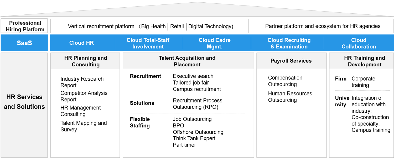Choose Compensation Outsourcing item
Viewport: 394px width, 161px height.
[x=285, y=81]
